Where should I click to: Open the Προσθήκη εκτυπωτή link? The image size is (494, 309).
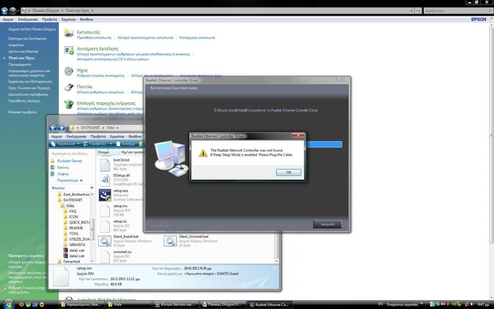94,37
